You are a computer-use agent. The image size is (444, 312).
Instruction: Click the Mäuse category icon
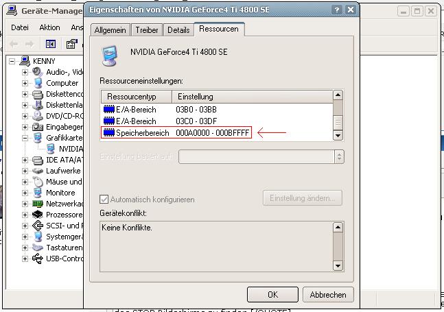(38, 182)
